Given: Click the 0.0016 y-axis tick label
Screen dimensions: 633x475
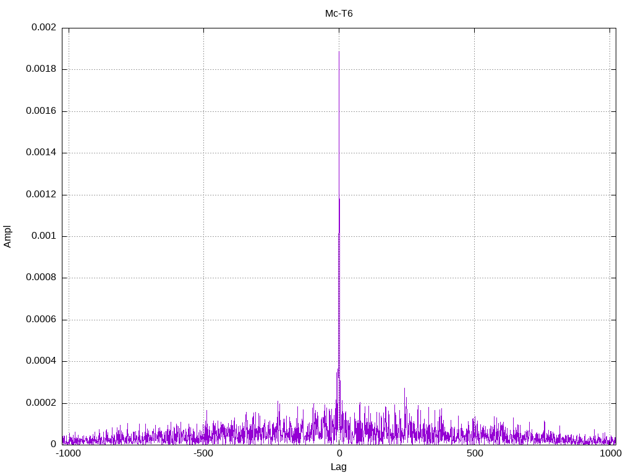Looking at the screenshot, I should 41,111.
